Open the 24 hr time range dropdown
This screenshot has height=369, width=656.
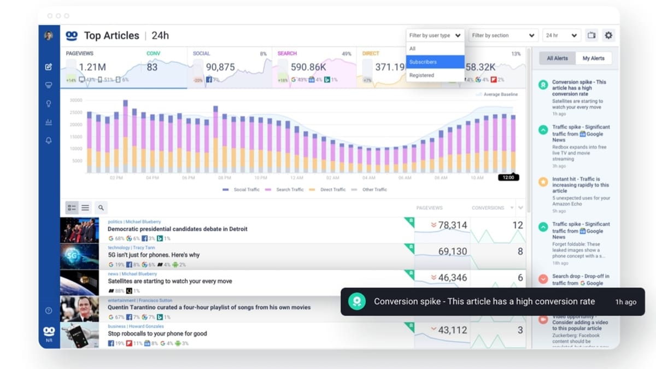[x=561, y=36]
